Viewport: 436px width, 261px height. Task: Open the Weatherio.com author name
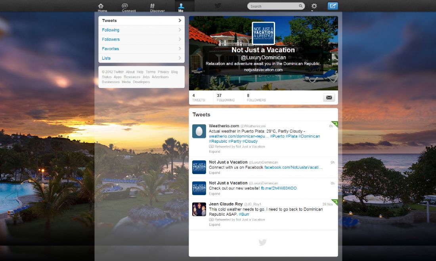(x=224, y=126)
